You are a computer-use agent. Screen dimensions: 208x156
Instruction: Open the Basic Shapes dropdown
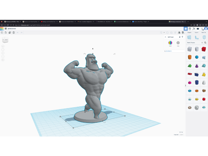click(195, 43)
